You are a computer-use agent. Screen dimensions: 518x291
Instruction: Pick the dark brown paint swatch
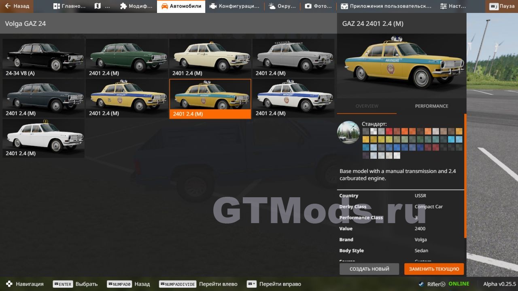pyautogui.click(x=420, y=131)
